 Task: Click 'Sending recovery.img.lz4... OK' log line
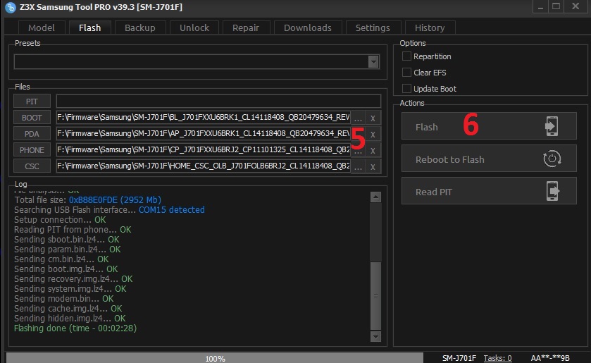click(73, 279)
